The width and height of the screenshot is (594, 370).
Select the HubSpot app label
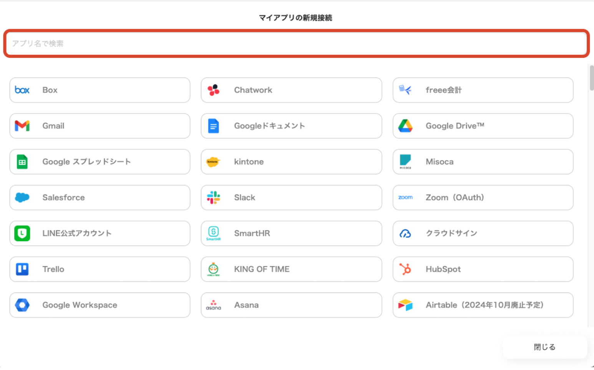point(443,269)
